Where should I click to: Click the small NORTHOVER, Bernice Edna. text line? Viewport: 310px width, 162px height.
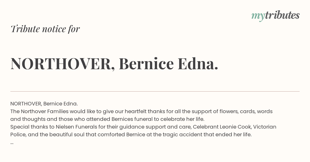[x=44, y=104]
